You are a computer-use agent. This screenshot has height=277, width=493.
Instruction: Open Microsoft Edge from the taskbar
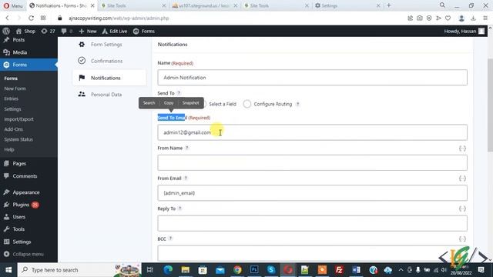point(168,270)
